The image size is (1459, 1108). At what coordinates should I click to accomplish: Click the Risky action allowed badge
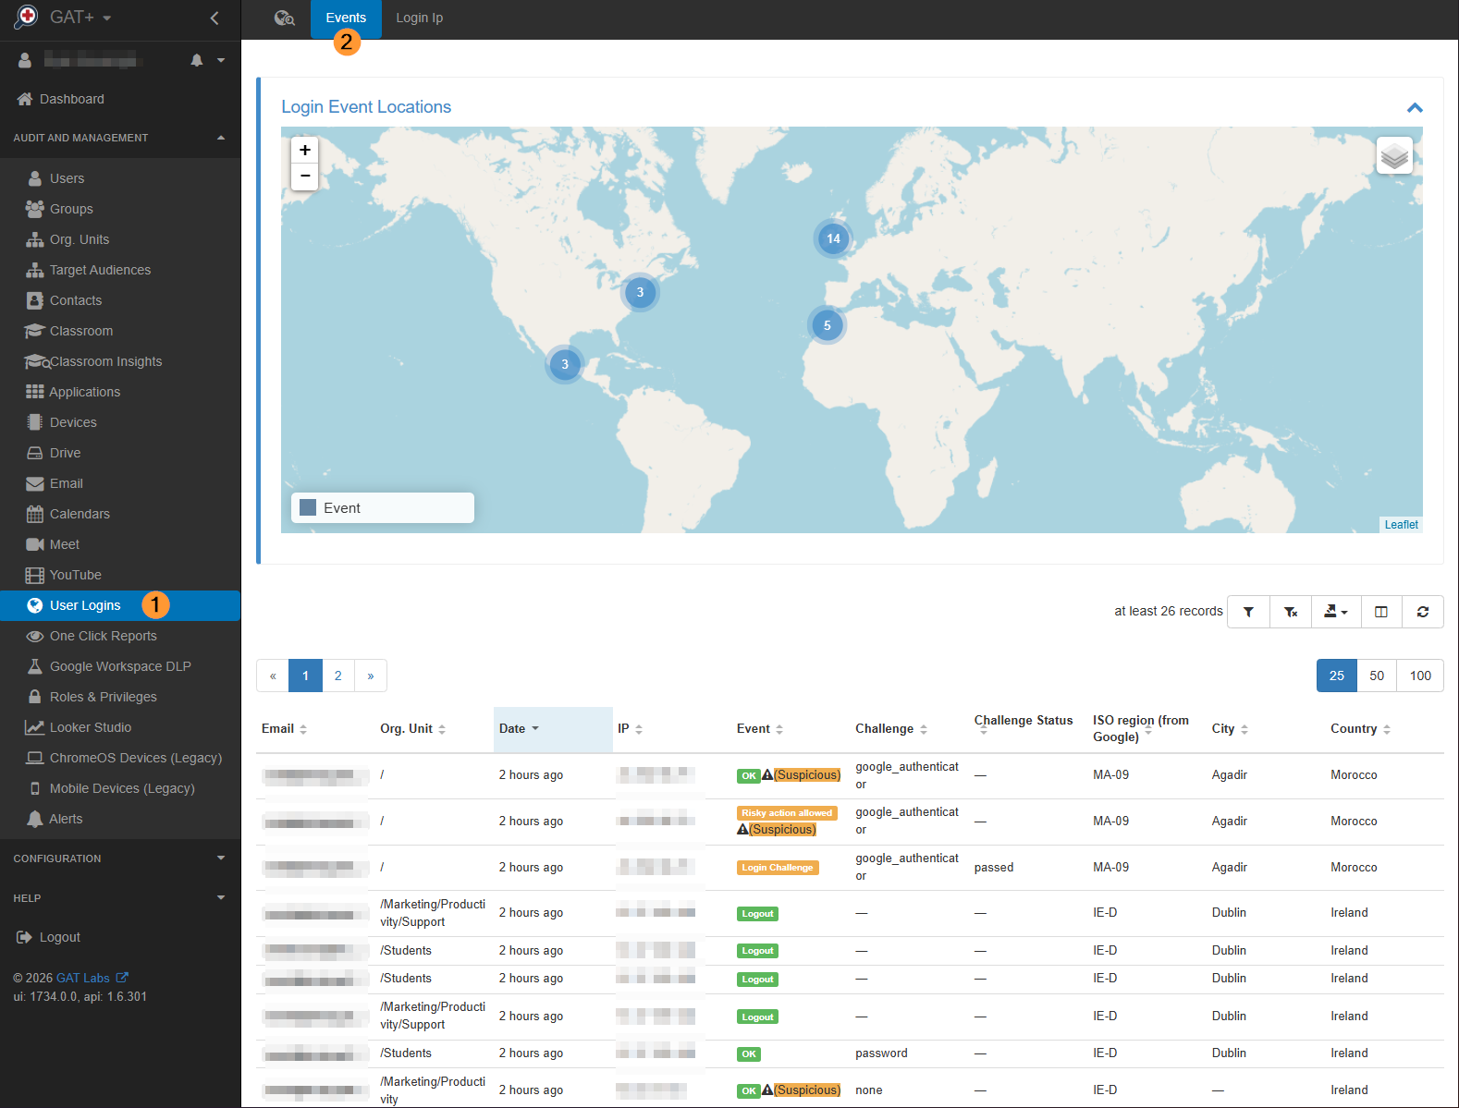(787, 813)
